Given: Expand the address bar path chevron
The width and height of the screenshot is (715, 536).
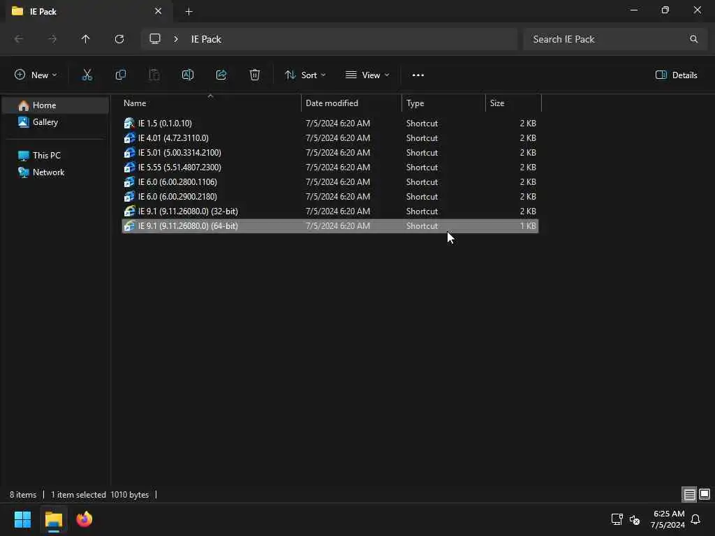Looking at the screenshot, I should [175, 39].
